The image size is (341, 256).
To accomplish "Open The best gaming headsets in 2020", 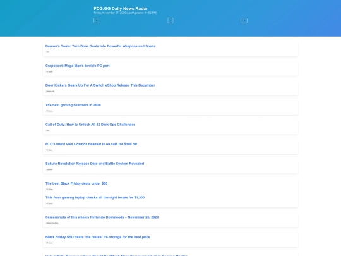I will point(73,105).
